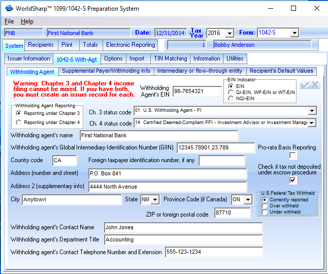Click the save checkmark icon
Viewport: 328px width, 274px height.
tap(305, 85)
